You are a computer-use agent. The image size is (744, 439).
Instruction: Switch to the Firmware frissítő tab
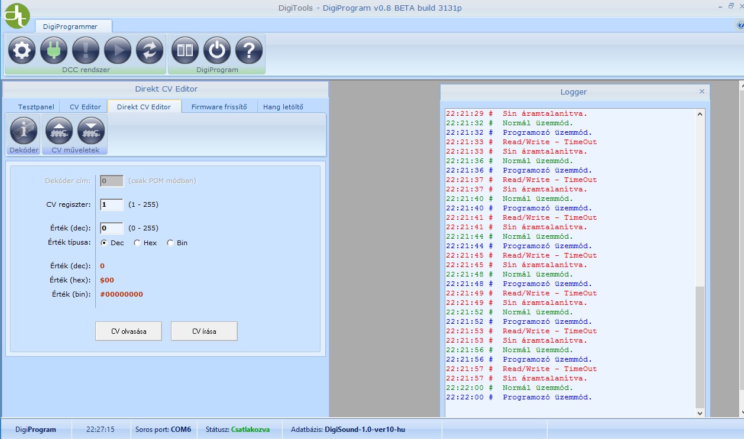coord(219,107)
